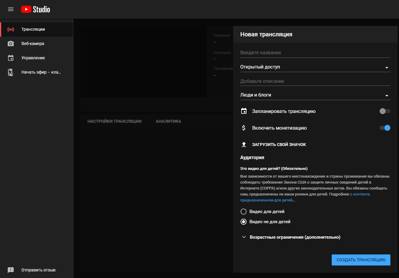Click the feedback icon at bottom

(x=11, y=270)
